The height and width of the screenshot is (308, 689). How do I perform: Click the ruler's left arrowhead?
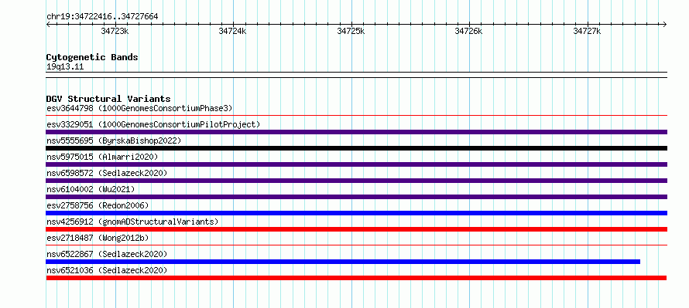click(48, 25)
